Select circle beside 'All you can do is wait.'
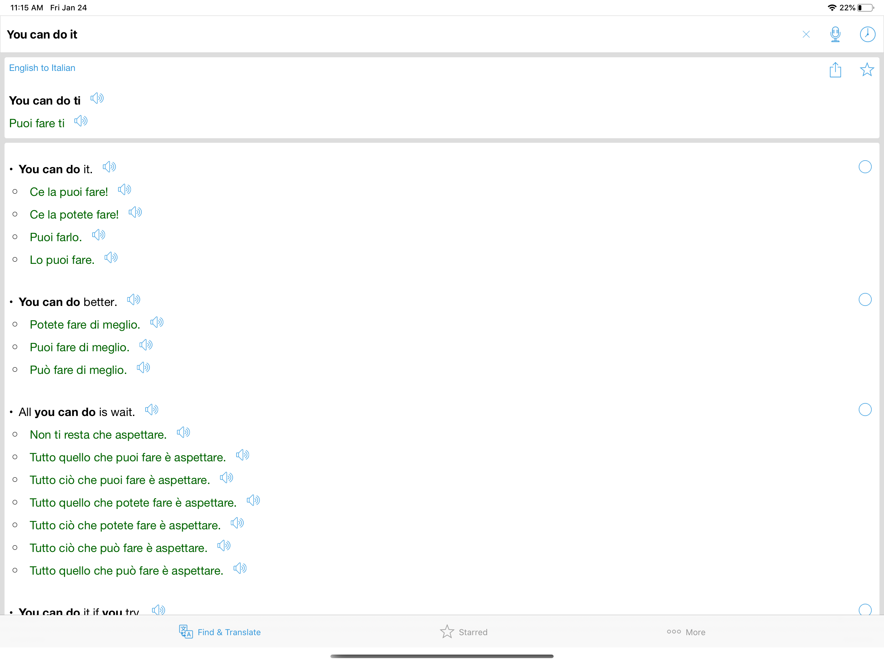This screenshot has height=663, width=884. coord(864,410)
